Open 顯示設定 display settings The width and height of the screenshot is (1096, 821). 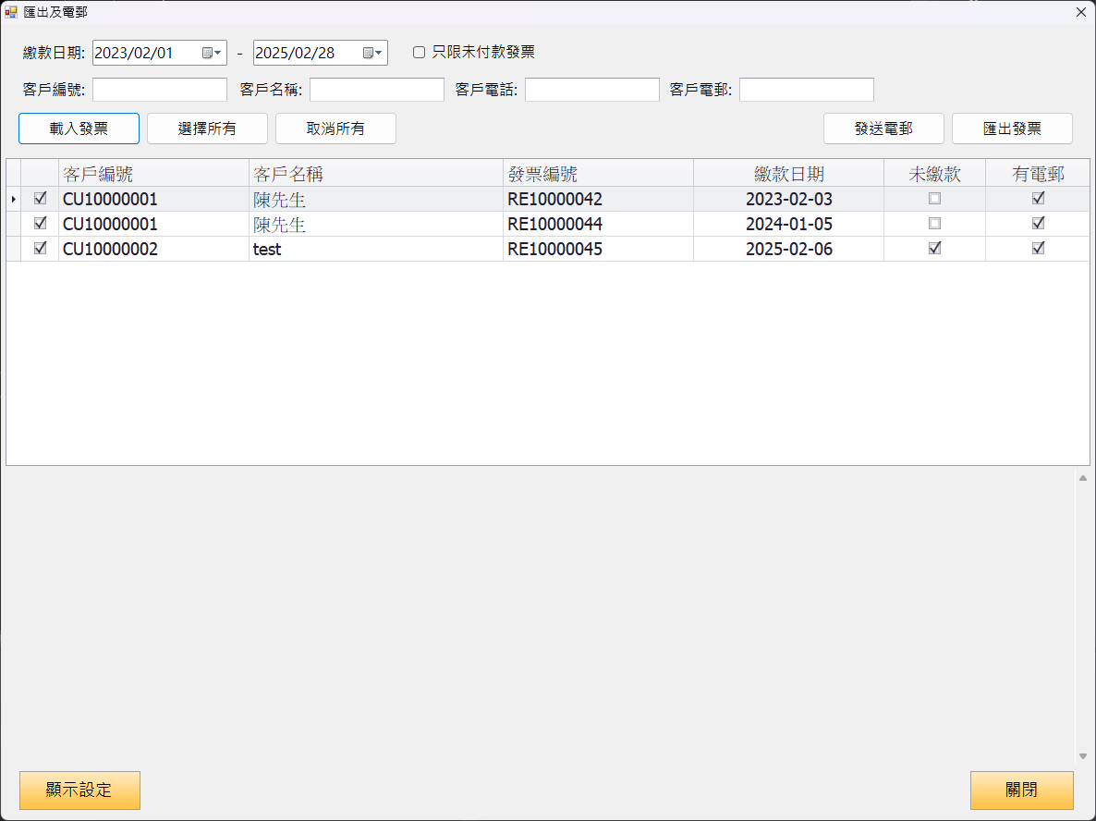pyautogui.click(x=79, y=790)
